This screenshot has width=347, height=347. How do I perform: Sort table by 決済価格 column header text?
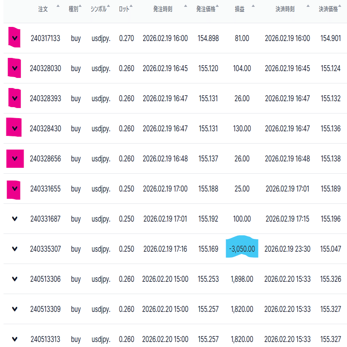(x=328, y=9)
